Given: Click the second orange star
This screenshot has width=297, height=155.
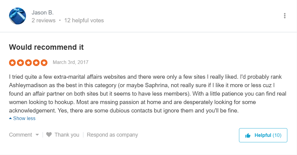Looking at the screenshot, I should pos(20,62).
